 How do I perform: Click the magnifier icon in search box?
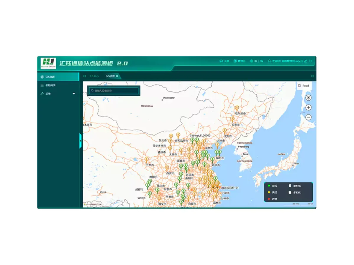tap(92, 91)
